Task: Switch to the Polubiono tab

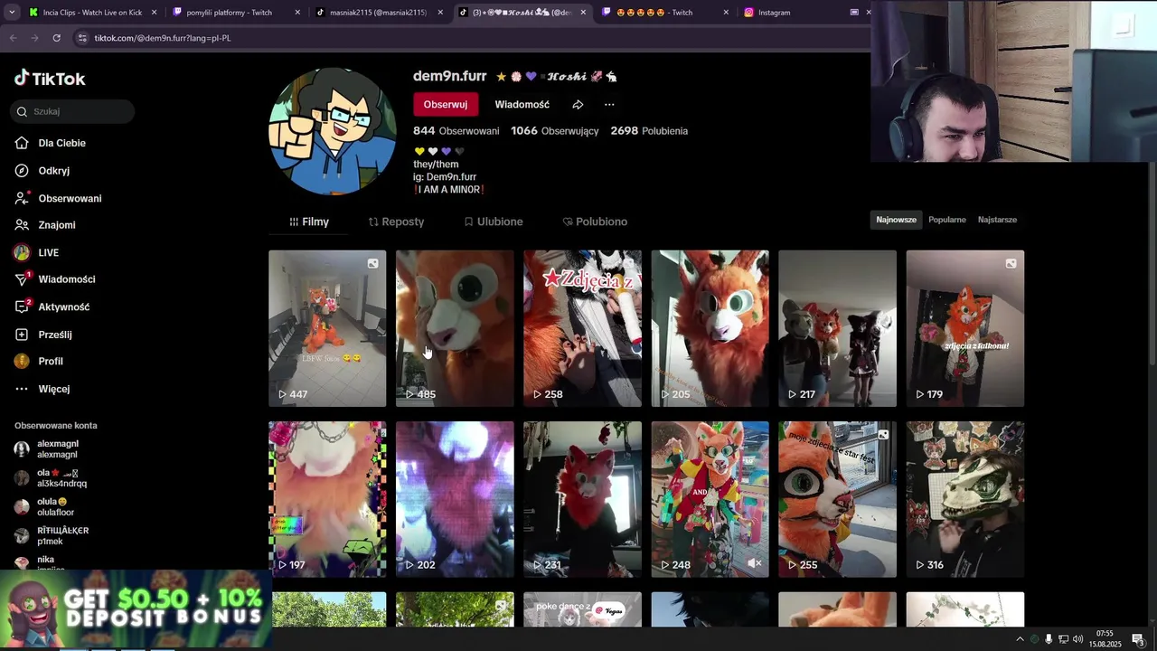Action: click(595, 222)
